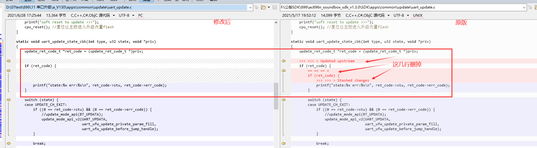
Task: Click the left pane's save disk icon
Action: tap(275, 7)
